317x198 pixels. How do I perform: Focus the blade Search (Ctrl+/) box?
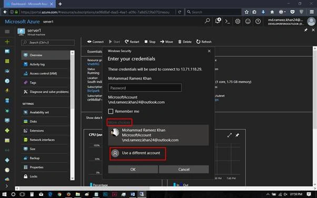(x=48, y=43)
